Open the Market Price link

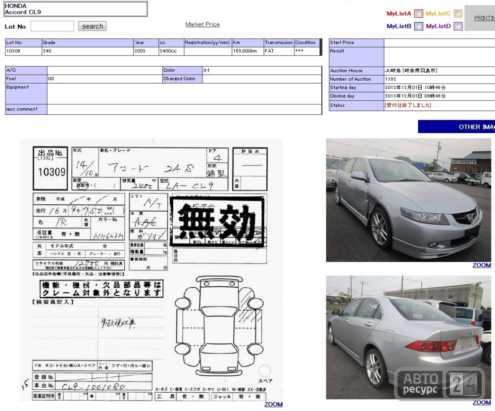coord(202,24)
